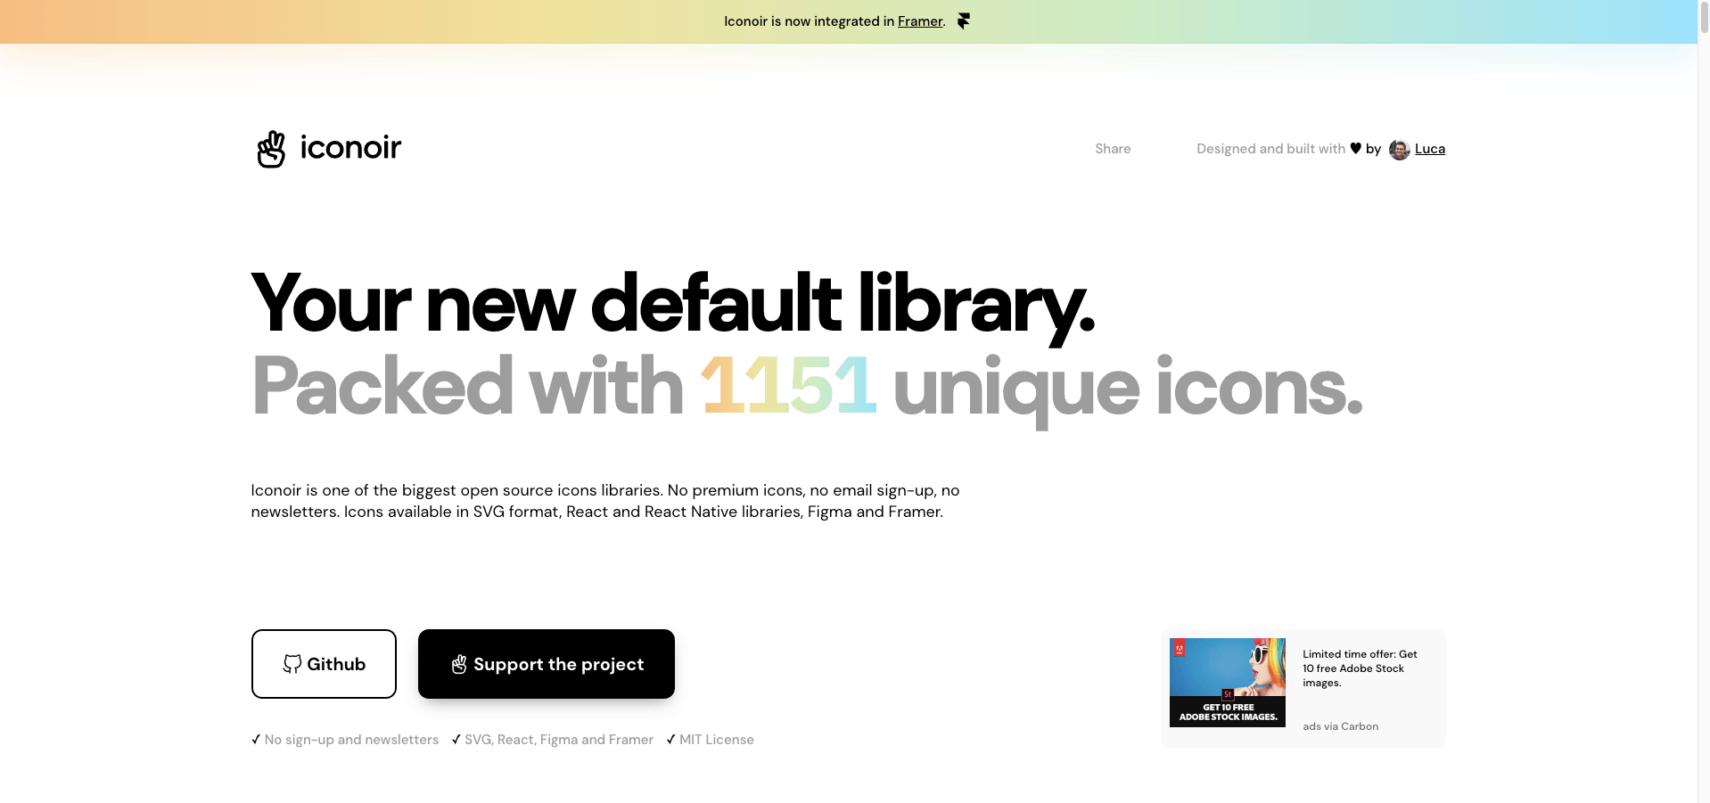
Task: Open the Framer link in the announcement banner
Action: (x=920, y=21)
